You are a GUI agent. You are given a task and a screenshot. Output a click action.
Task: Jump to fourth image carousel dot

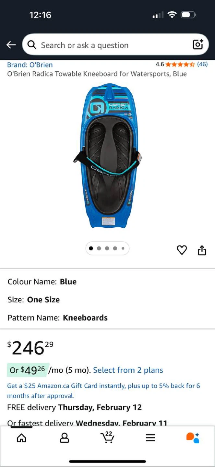tap(115, 248)
